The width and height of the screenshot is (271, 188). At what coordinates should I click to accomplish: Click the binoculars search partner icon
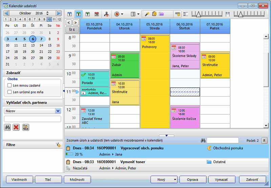(7, 127)
